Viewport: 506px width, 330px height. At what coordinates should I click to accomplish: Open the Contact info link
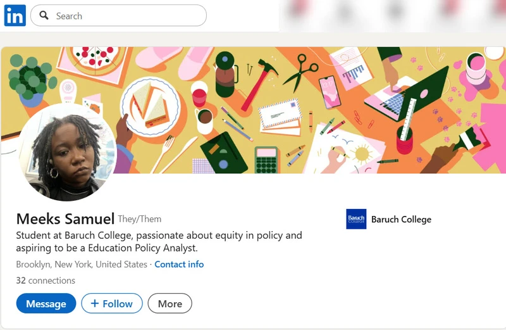point(179,264)
